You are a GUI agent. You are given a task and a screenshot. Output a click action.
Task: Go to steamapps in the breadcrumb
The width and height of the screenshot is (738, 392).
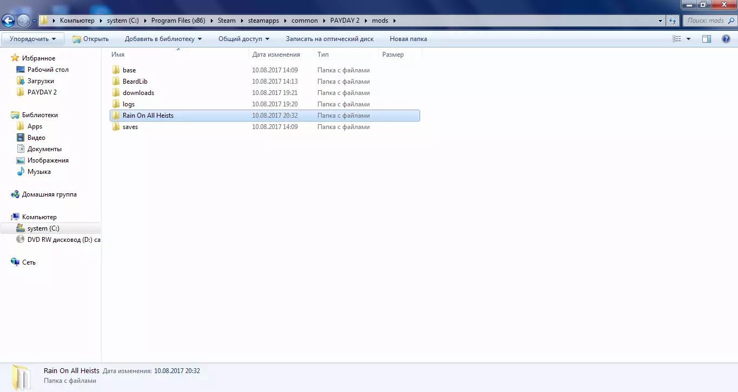(x=262, y=21)
